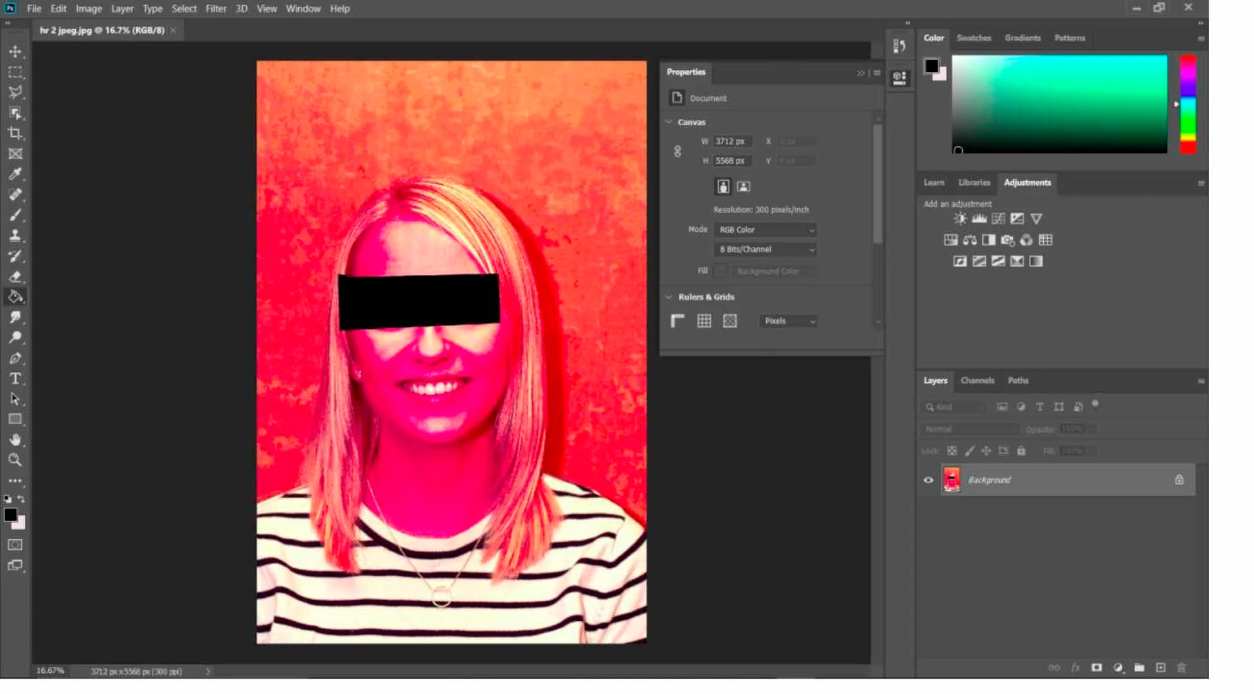Select the Eyedropper tool

(x=15, y=174)
